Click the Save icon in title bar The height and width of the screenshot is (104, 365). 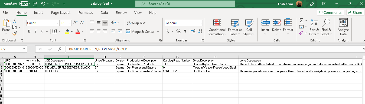[35, 4]
